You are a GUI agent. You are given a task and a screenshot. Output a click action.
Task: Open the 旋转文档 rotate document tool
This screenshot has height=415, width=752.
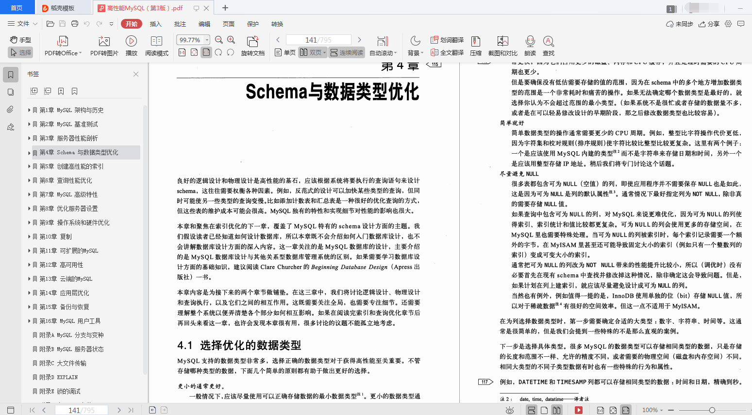pos(252,46)
